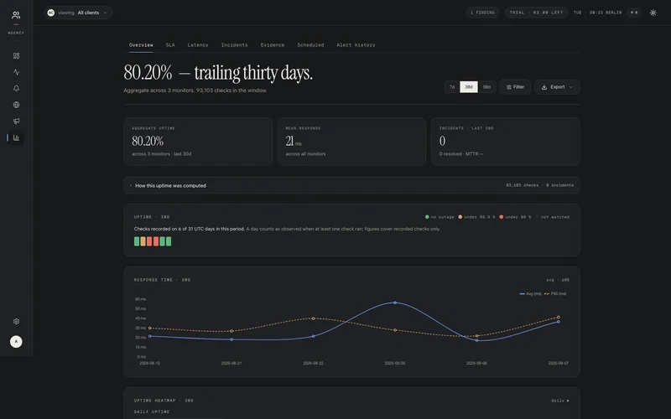Expand the daily heatmap granularity selector
This screenshot has height=419, width=671.
pos(560,401)
